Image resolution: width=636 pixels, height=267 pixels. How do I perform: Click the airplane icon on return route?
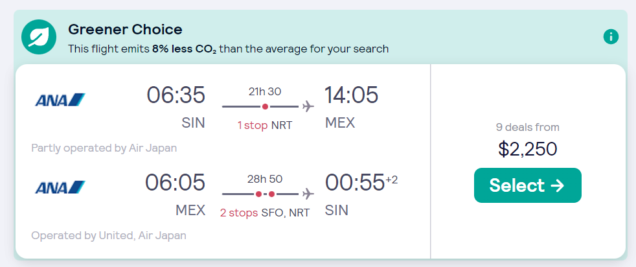(308, 194)
